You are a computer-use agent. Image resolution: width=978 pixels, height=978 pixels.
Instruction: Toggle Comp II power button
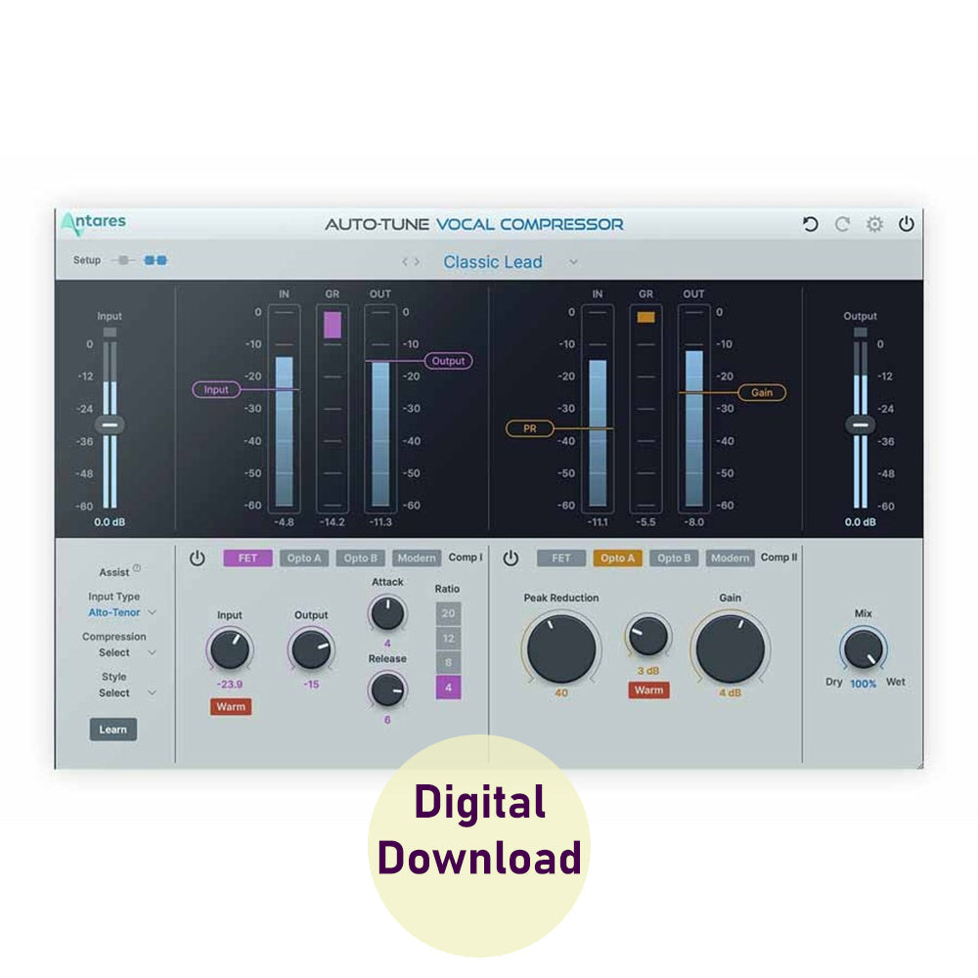[511, 557]
